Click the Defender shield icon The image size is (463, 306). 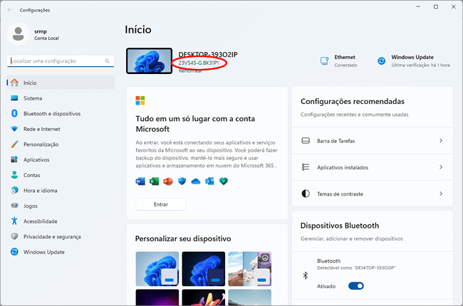(x=182, y=181)
